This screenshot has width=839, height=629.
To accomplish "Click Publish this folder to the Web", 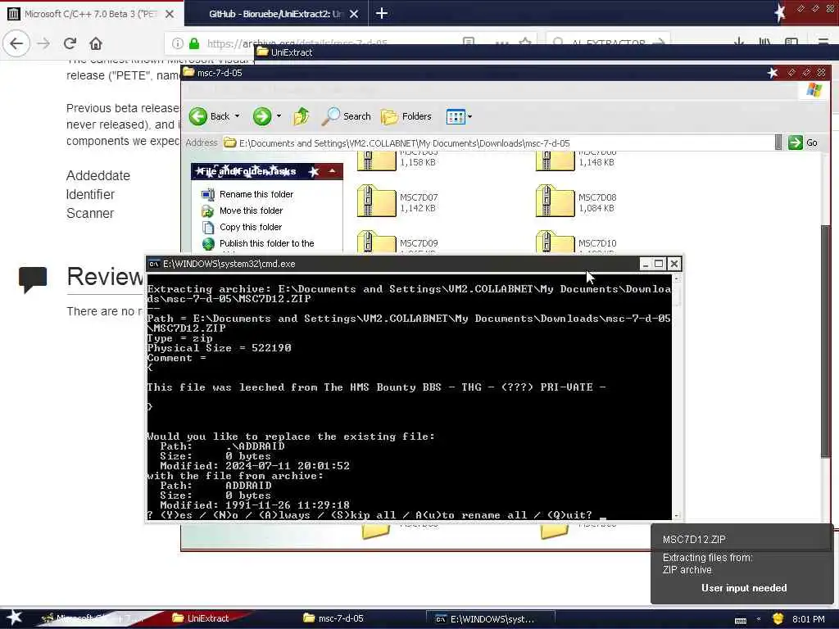I will (266, 243).
